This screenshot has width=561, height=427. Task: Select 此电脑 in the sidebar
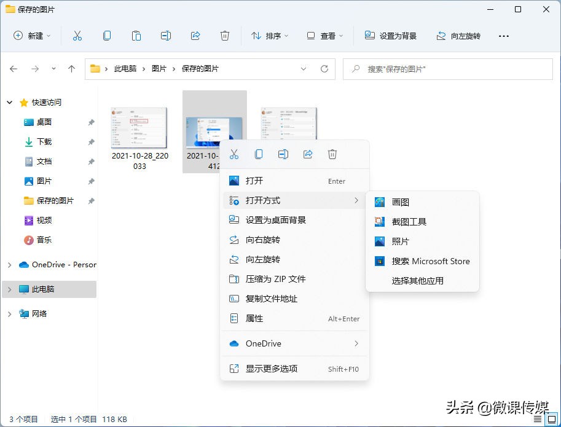point(43,289)
